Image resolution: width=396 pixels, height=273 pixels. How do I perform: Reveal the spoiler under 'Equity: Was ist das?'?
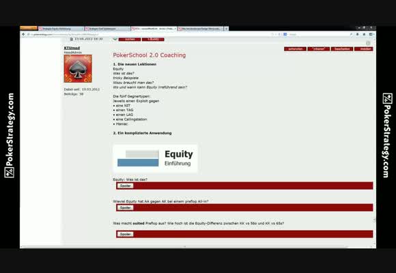tap(126, 186)
